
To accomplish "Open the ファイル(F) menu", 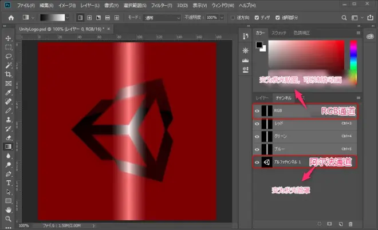I will pos(26,5).
